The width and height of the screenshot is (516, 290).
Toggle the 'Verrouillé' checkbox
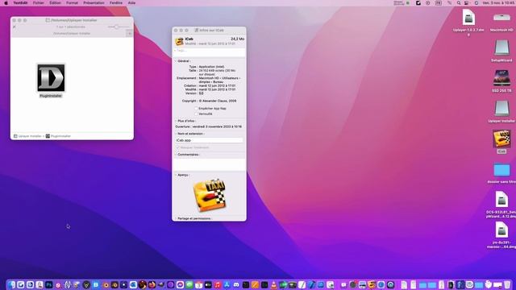tap(197, 114)
